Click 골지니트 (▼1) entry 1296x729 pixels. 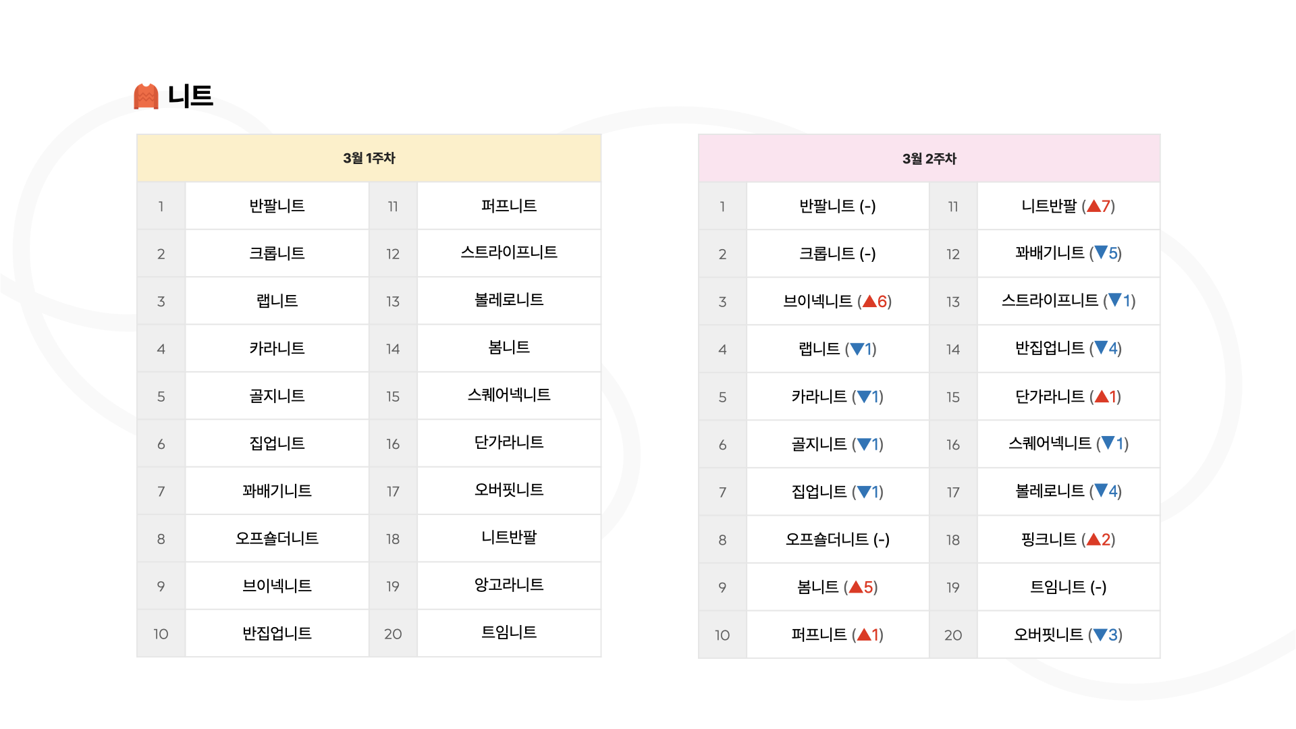[838, 444]
